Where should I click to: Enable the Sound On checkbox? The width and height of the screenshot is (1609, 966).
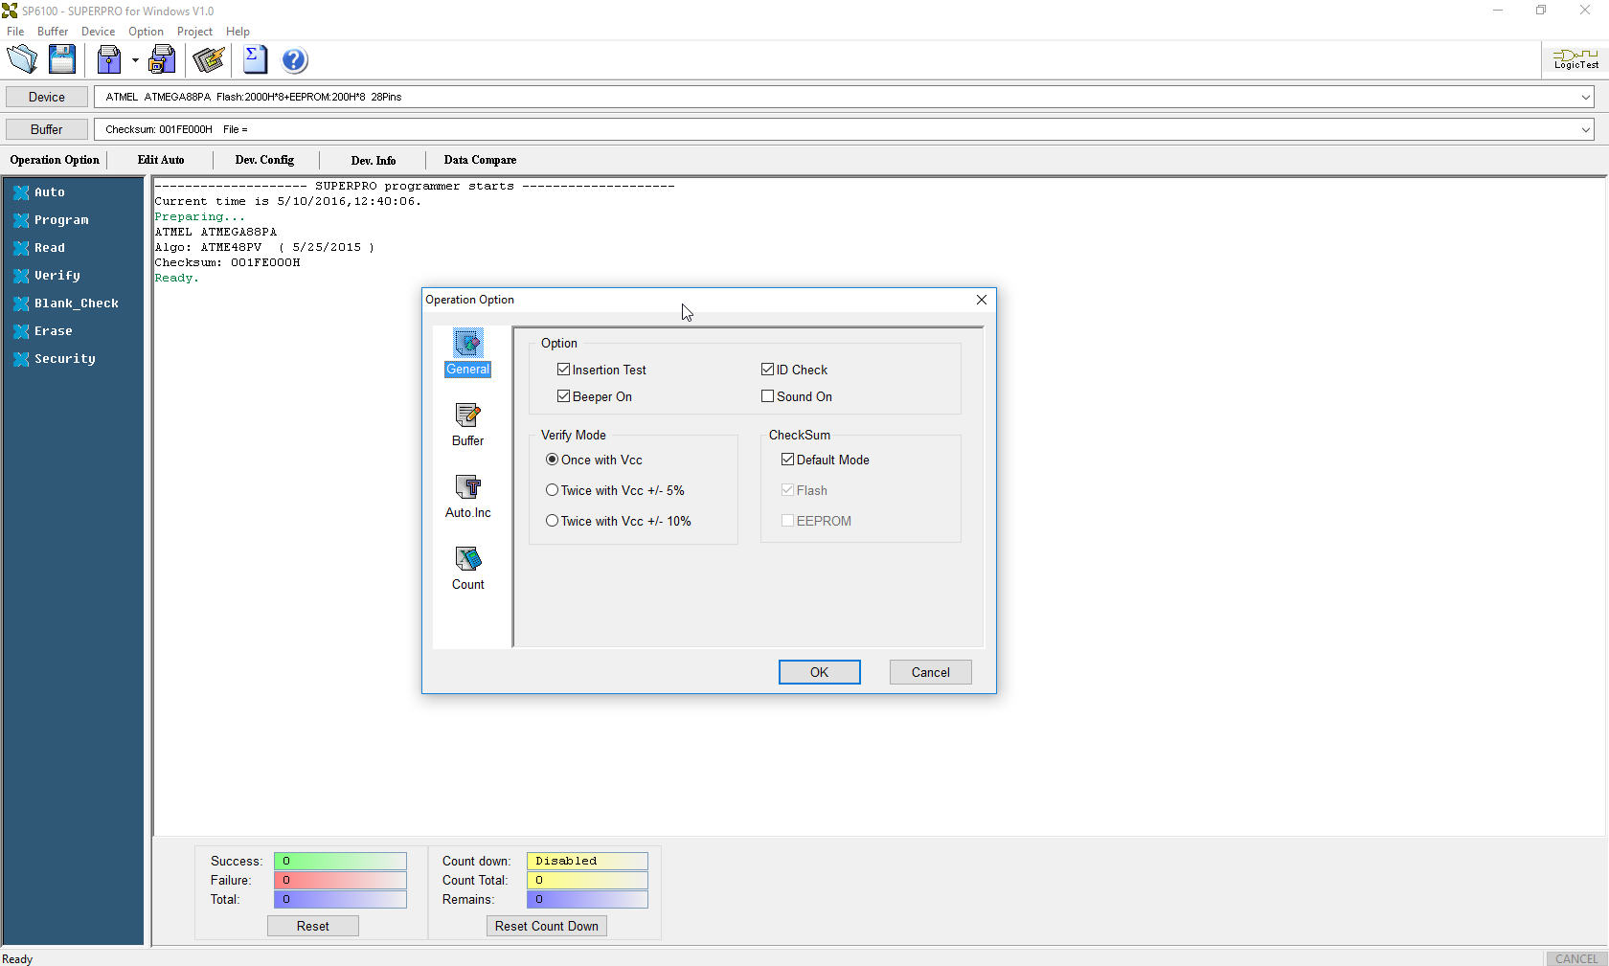click(767, 396)
